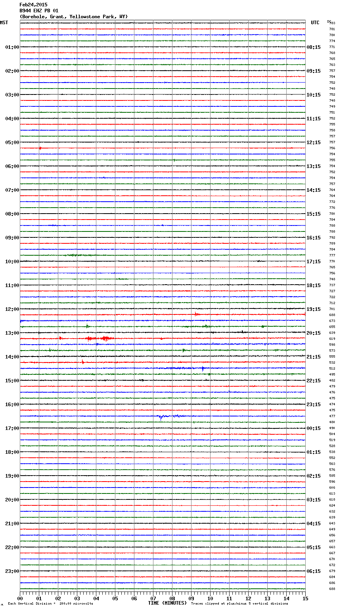Image resolution: width=337 pixels, height=609 pixels.
Task: Click the 20:15 UTC time label
Action: click(x=314, y=333)
